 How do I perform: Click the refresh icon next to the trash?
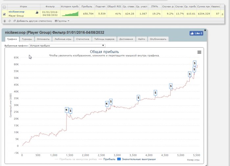pyautogui.click(x=9, y=21)
